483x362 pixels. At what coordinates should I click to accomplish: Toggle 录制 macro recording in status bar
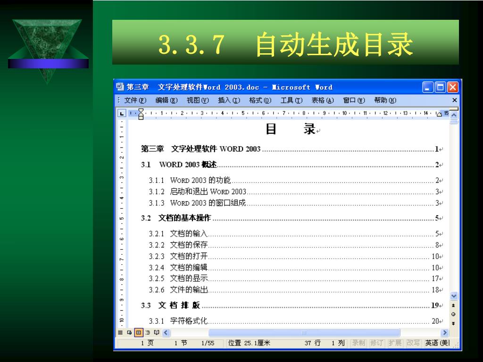[x=359, y=343]
